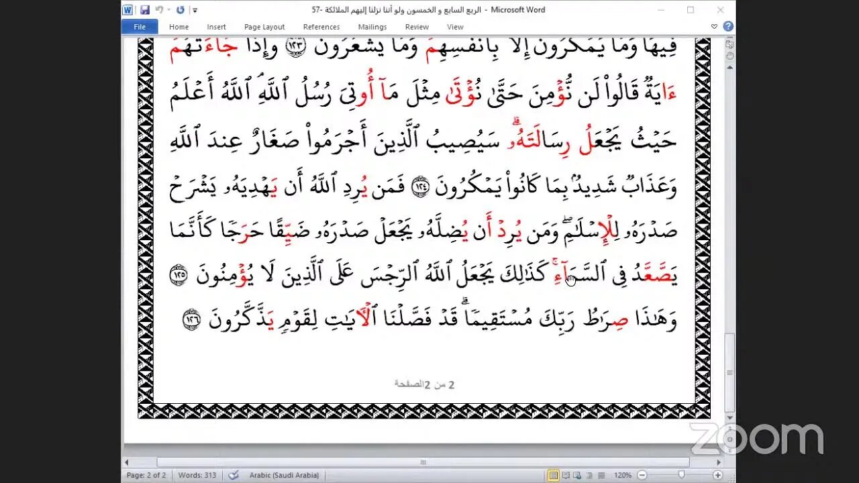Switch to Full Screen Reading view

pos(566,475)
